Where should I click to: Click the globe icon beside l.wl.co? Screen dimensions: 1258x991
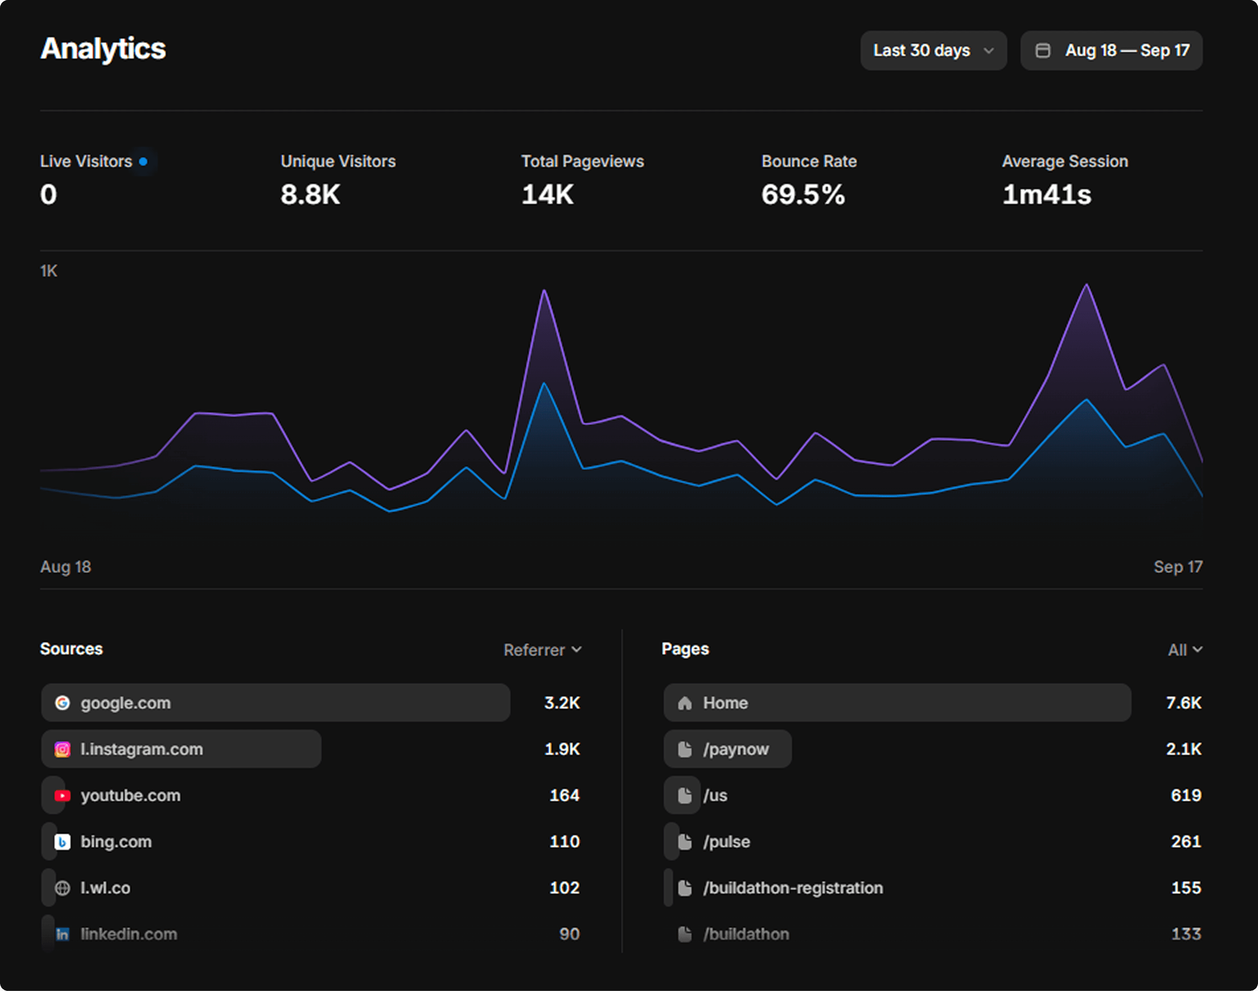62,888
